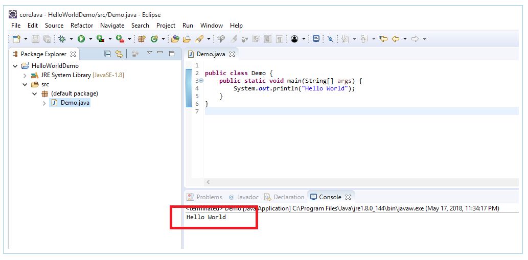Click the Skip All Breakpoints icon
Image resolution: width=528 pixels, height=260 pixels.
coord(330,39)
